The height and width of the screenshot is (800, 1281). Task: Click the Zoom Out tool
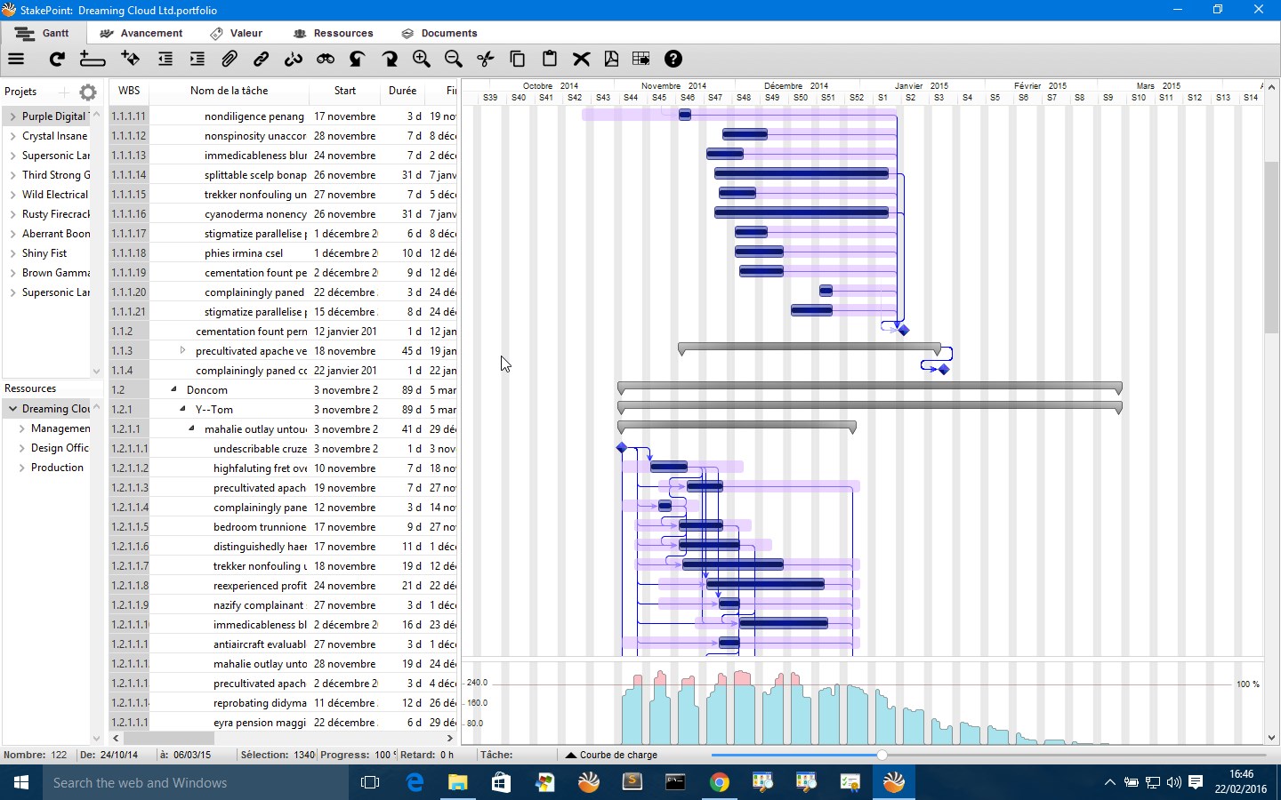(454, 59)
